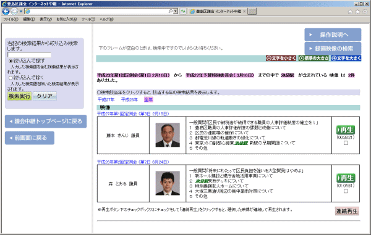Play the 森 とおる video with 再生
Image resolution: width=371 pixels, height=235 pixels.
pyautogui.click(x=346, y=178)
